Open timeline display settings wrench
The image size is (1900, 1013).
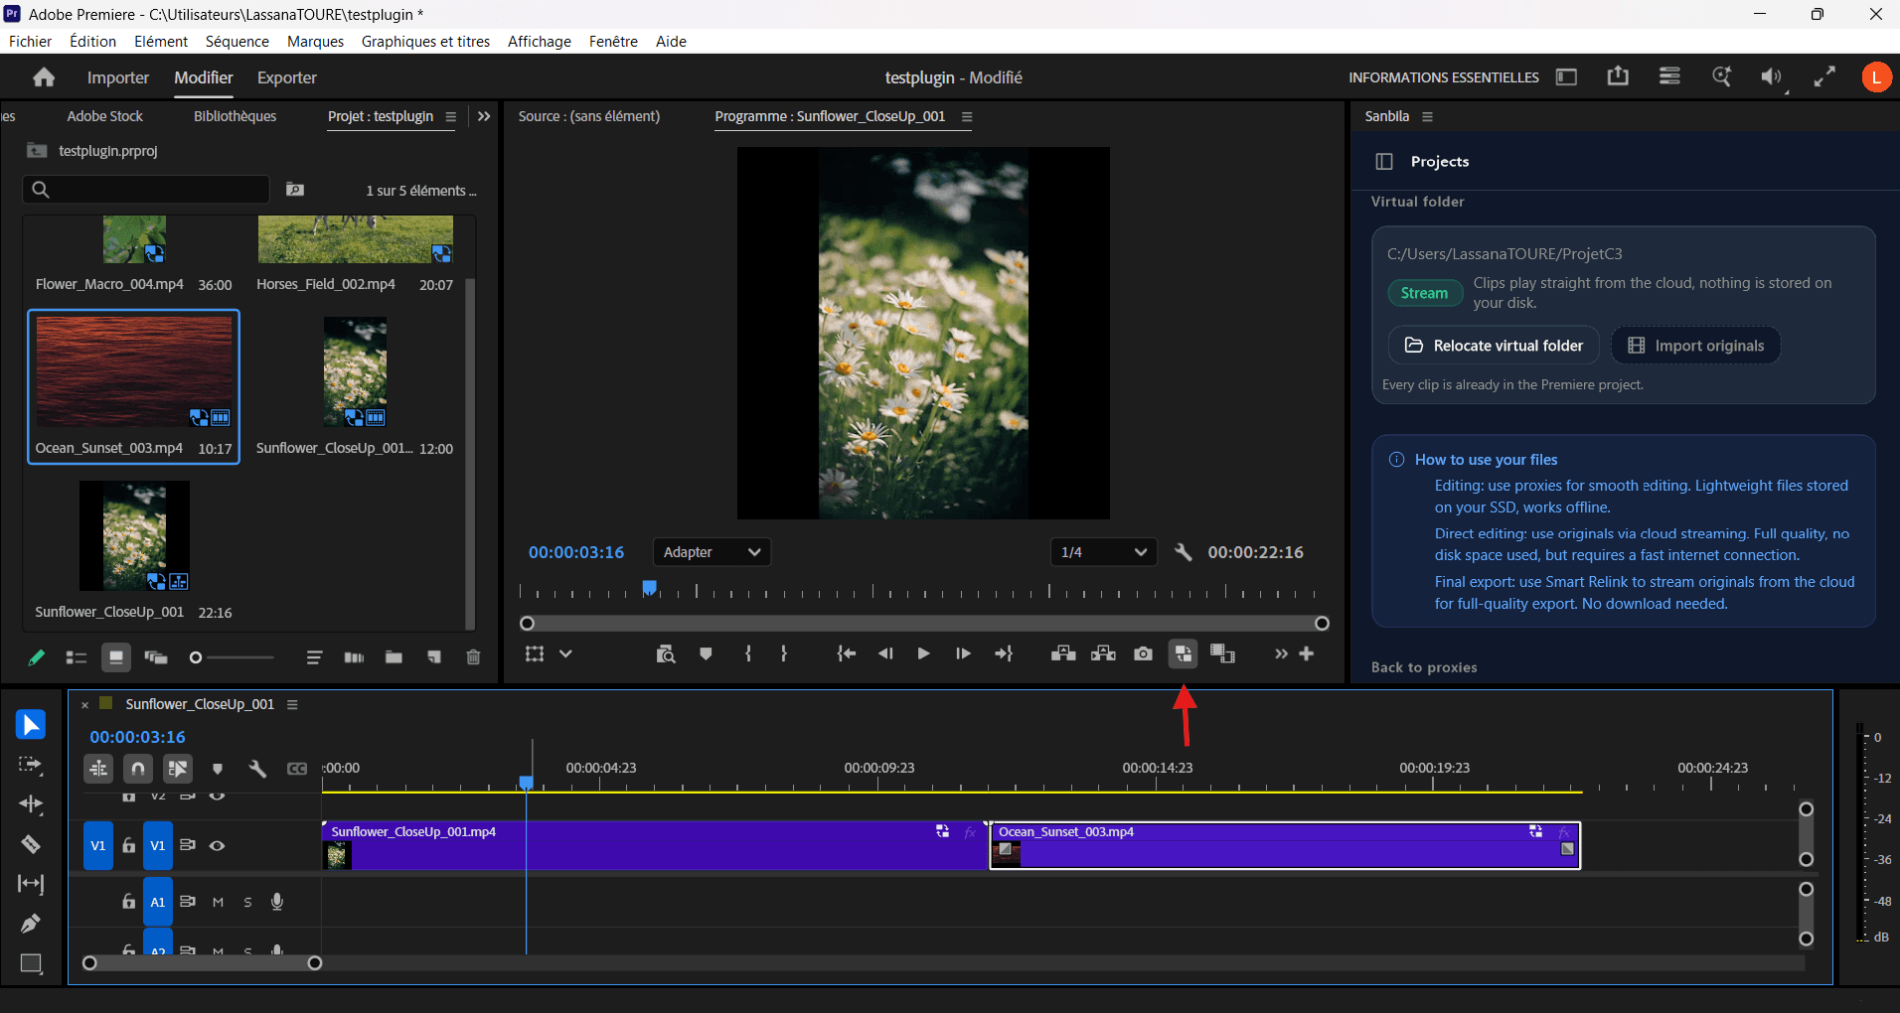[x=257, y=769]
